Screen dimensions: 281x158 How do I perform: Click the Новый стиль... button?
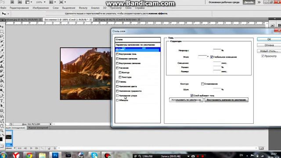(269, 51)
